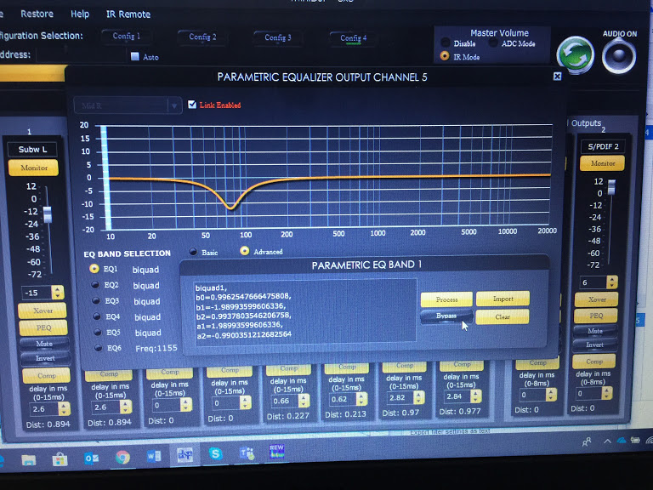Screen dimensions: 653x490
Task: Open Comp for the S/PDIF 2 output
Action: [593, 362]
